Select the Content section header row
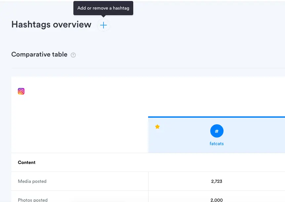This screenshot has height=202, width=285. pos(27,163)
